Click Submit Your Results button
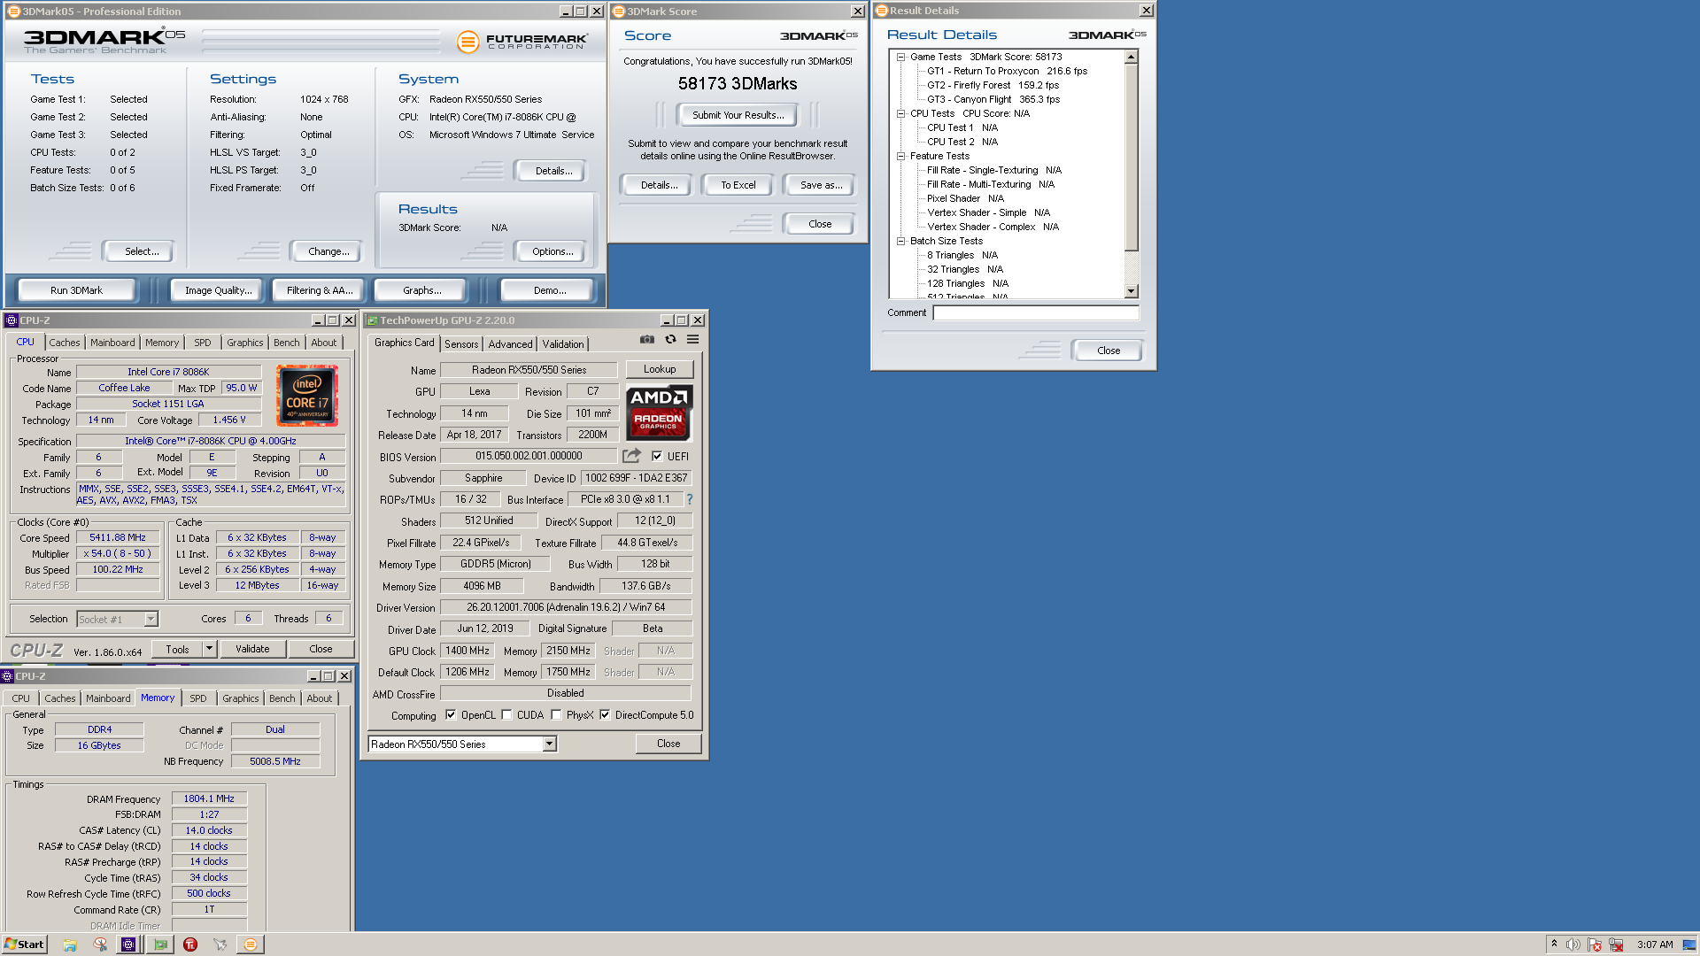This screenshot has width=1700, height=956. click(x=738, y=115)
